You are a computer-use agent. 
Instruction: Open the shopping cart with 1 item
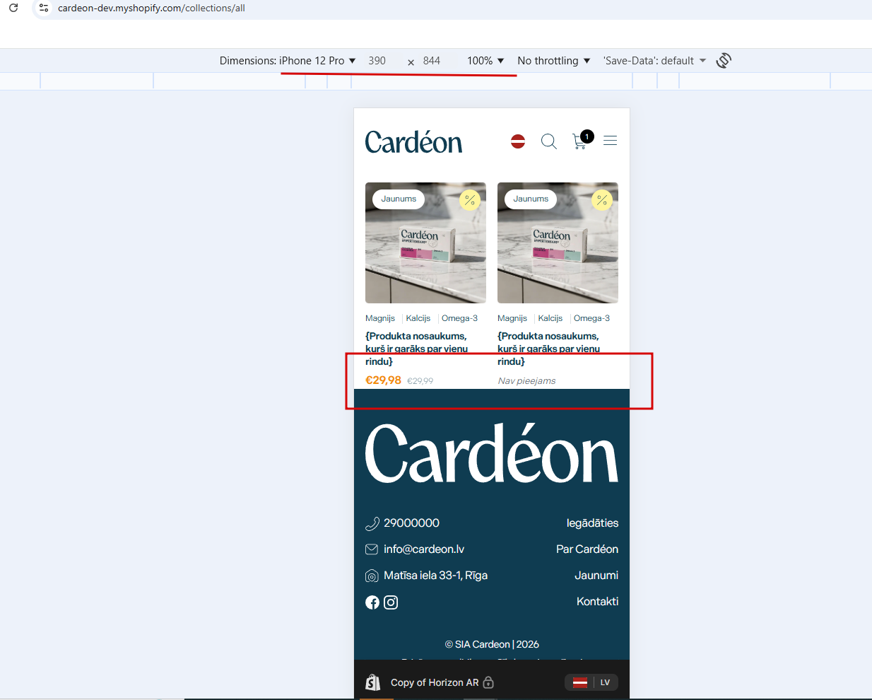(582, 139)
